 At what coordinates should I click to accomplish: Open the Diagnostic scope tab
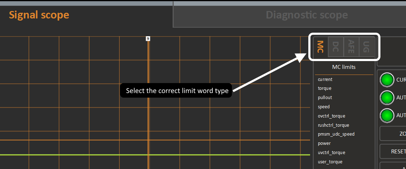pos(307,15)
